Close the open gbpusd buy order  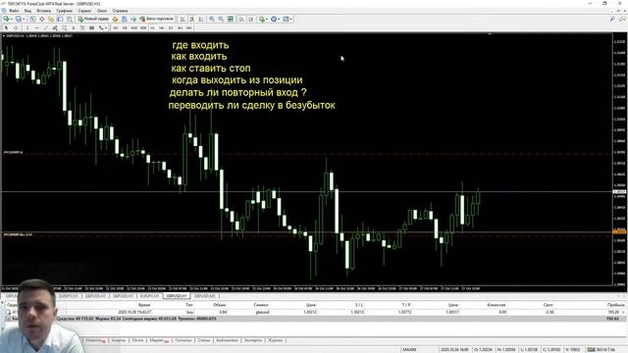coord(623,312)
